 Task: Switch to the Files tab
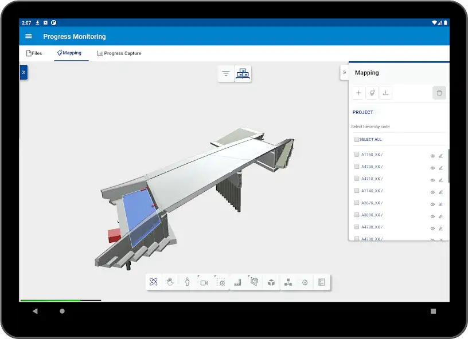pyautogui.click(x=34, y=53)
